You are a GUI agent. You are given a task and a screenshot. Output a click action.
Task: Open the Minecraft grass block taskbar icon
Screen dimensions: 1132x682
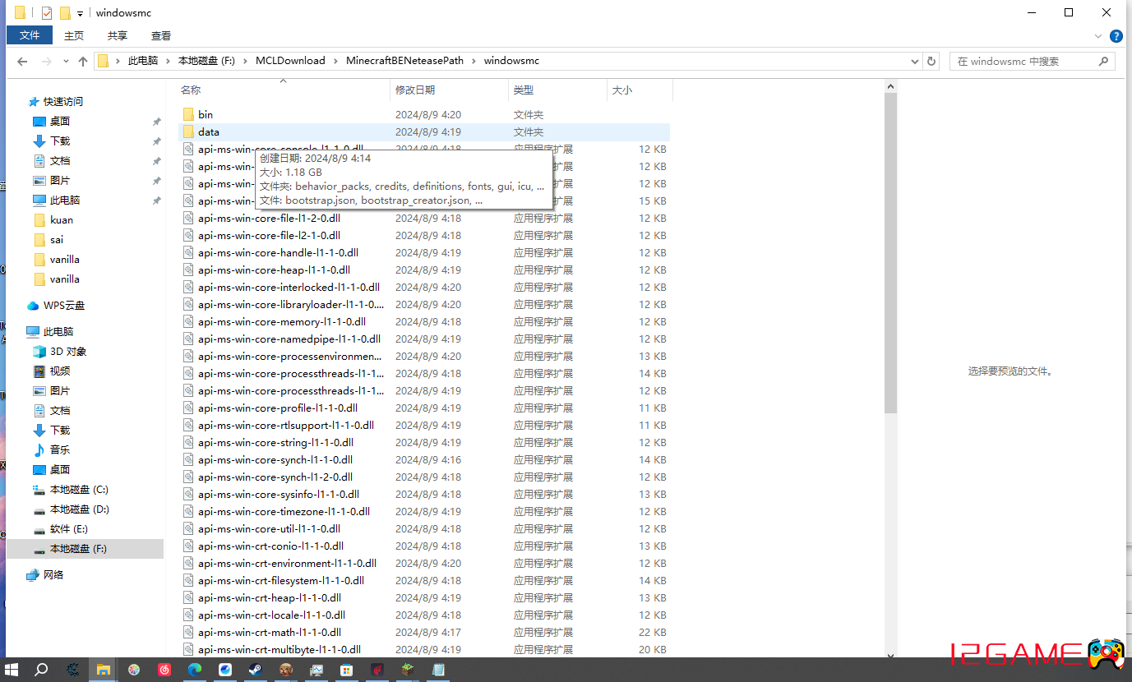click(408, 670)
